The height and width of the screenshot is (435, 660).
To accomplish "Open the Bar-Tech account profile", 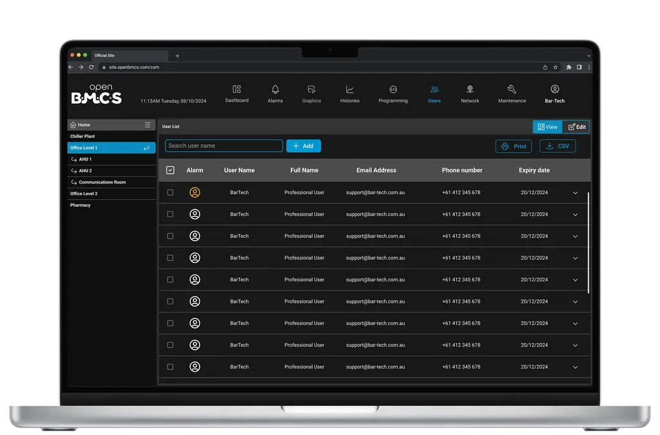I will click(554, 94).
